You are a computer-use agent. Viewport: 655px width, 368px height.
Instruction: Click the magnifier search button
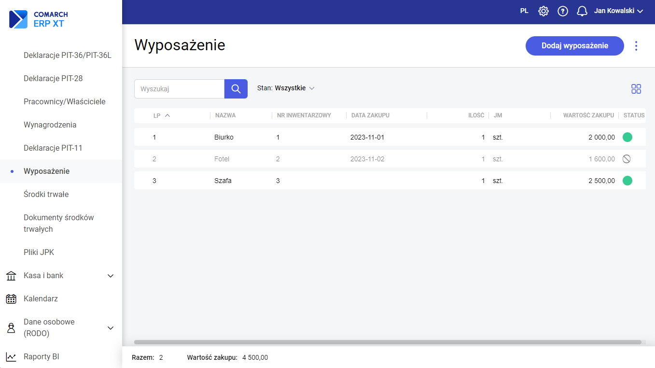coord(236,89)
